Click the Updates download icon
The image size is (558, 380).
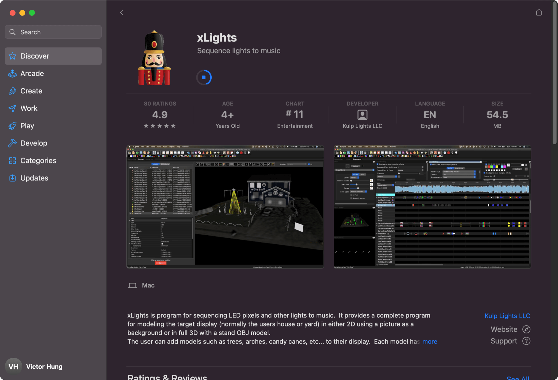[x=13, y=178]
